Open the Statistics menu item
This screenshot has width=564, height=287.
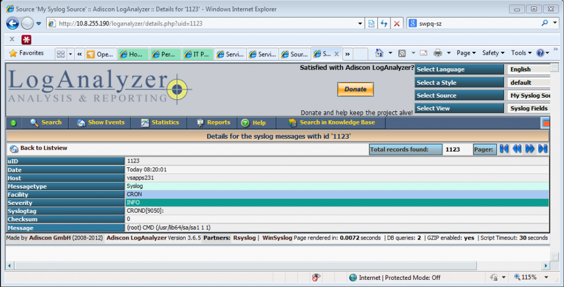pos(160,123)
